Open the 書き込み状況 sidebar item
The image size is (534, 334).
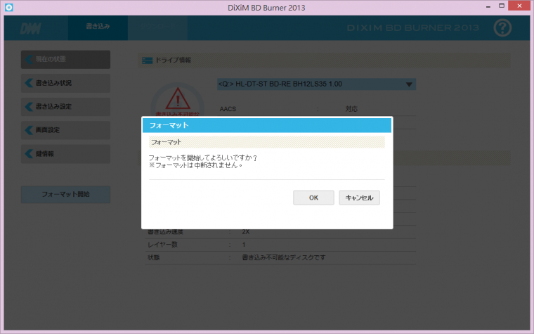pyautogui.click(x=65, y=83)
